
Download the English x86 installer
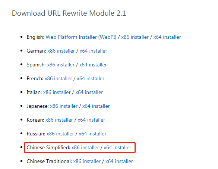coord(135,37)
